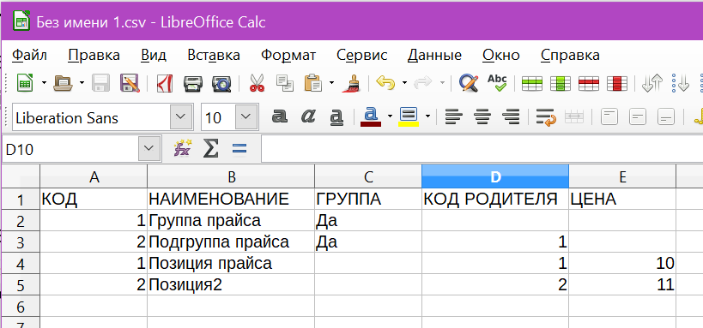Select column D header

[495, 177]
